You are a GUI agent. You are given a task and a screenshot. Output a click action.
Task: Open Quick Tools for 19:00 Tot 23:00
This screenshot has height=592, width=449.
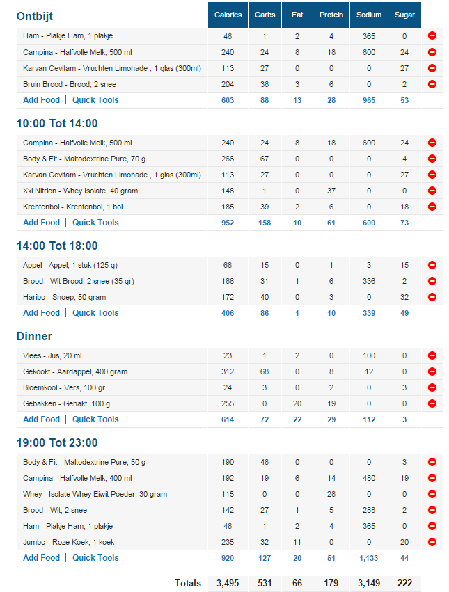(x=95, y=558)
